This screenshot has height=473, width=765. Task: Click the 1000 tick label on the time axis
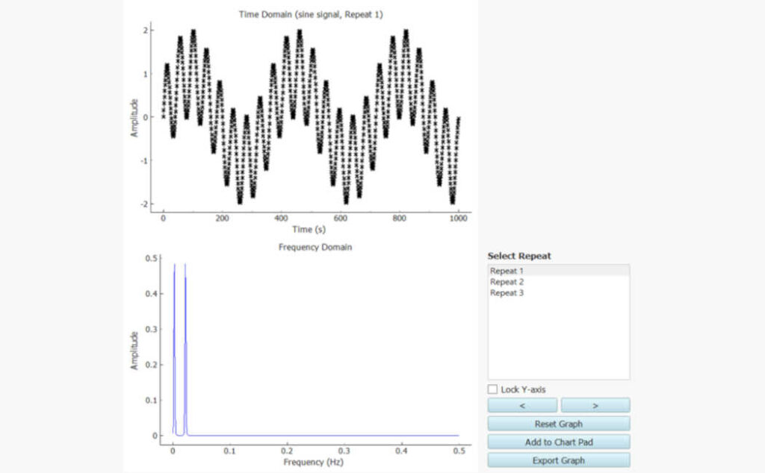(458, 218)
